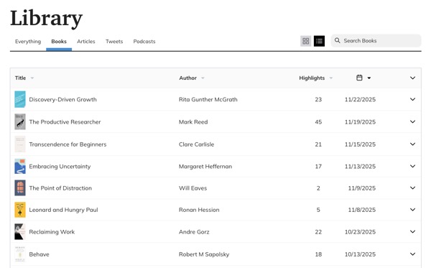Expand the Behave row chevron
Image resolution: width=431 pixels, height=268 pixels.
pyautogui.click(x=412, y=254)
